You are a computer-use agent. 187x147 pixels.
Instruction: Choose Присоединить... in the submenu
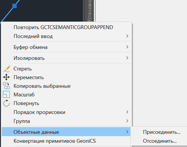point(161,132)
